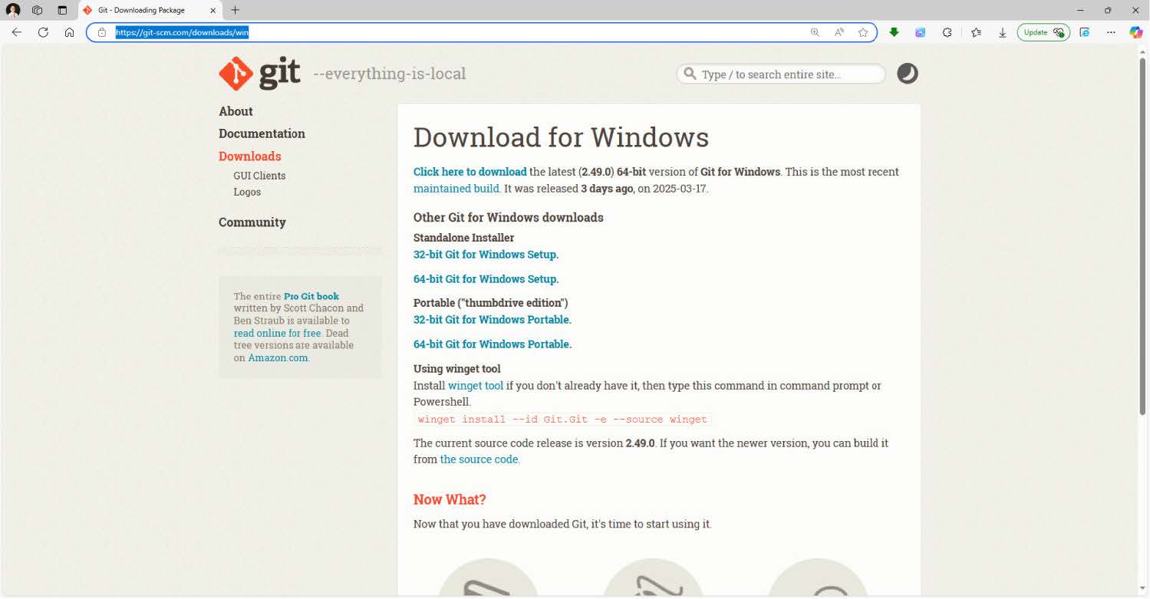Follow the read online for free link
The image size is (1150, 599).
pyautogui.click(x=277, y=333)
